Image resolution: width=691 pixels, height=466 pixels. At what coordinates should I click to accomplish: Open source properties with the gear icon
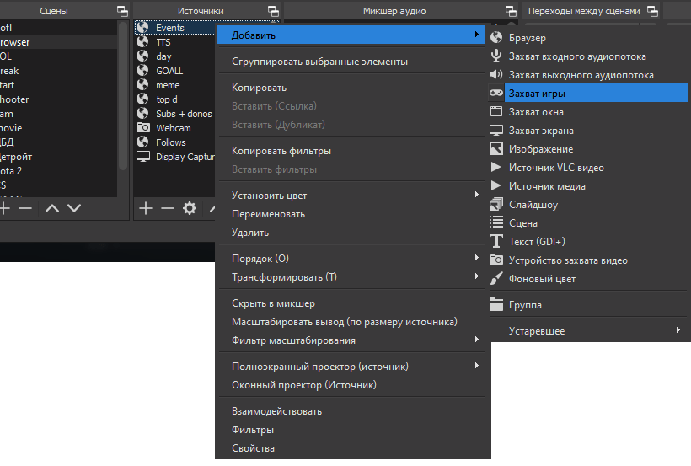coord(190,208)
